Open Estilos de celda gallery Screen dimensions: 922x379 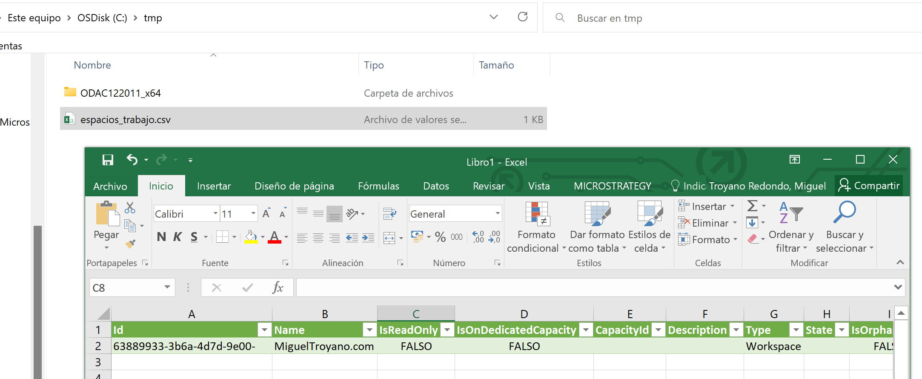650,227
